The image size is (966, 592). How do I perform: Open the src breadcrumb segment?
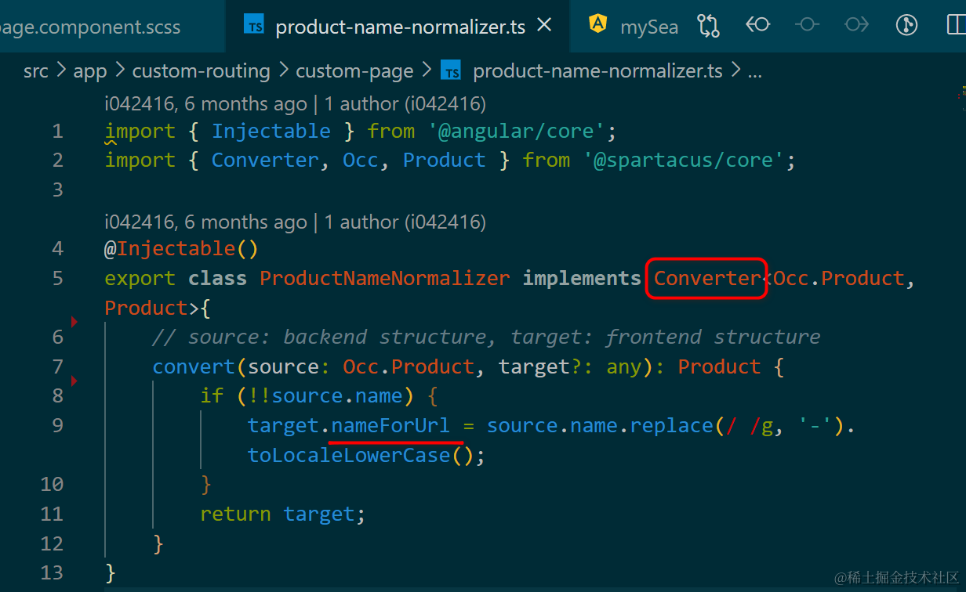point(36,71)
